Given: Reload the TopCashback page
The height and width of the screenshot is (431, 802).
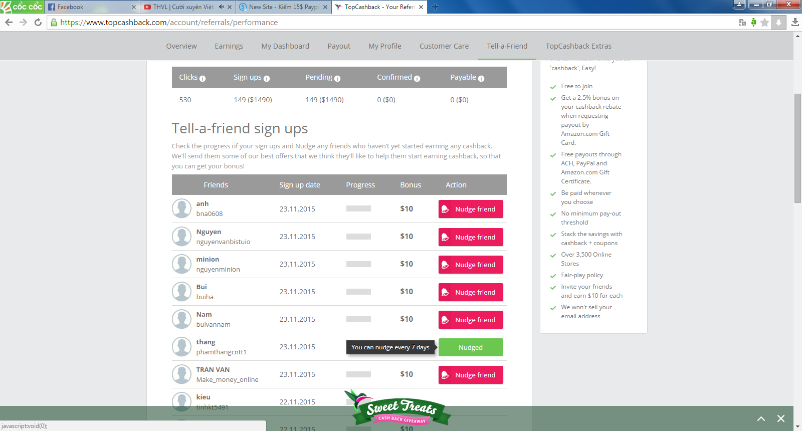Looking at the screenshot, I should pyautogui.click(x=38, y=22).
